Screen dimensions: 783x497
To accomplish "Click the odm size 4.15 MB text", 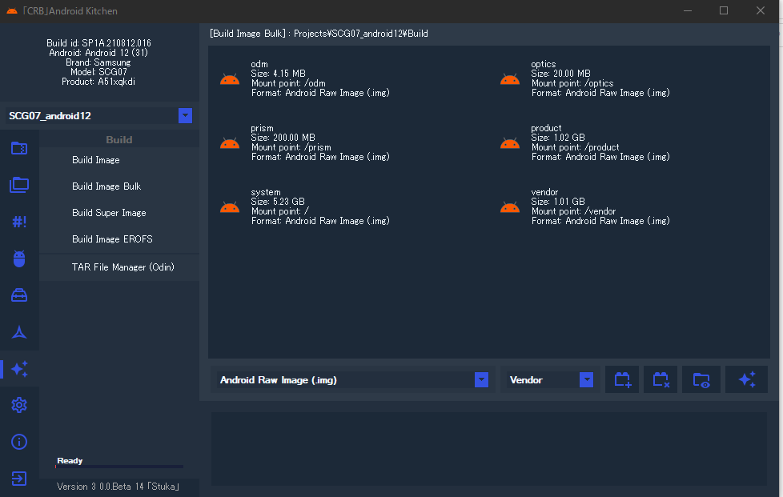I will 278,74.
